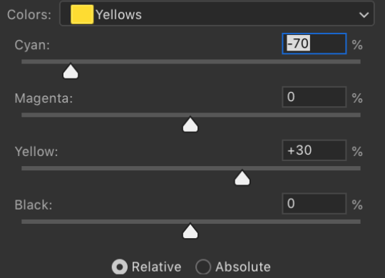Choose the Absolute method radio button
The height and width of the screenshot is (278, 385).
click(203, 267)
